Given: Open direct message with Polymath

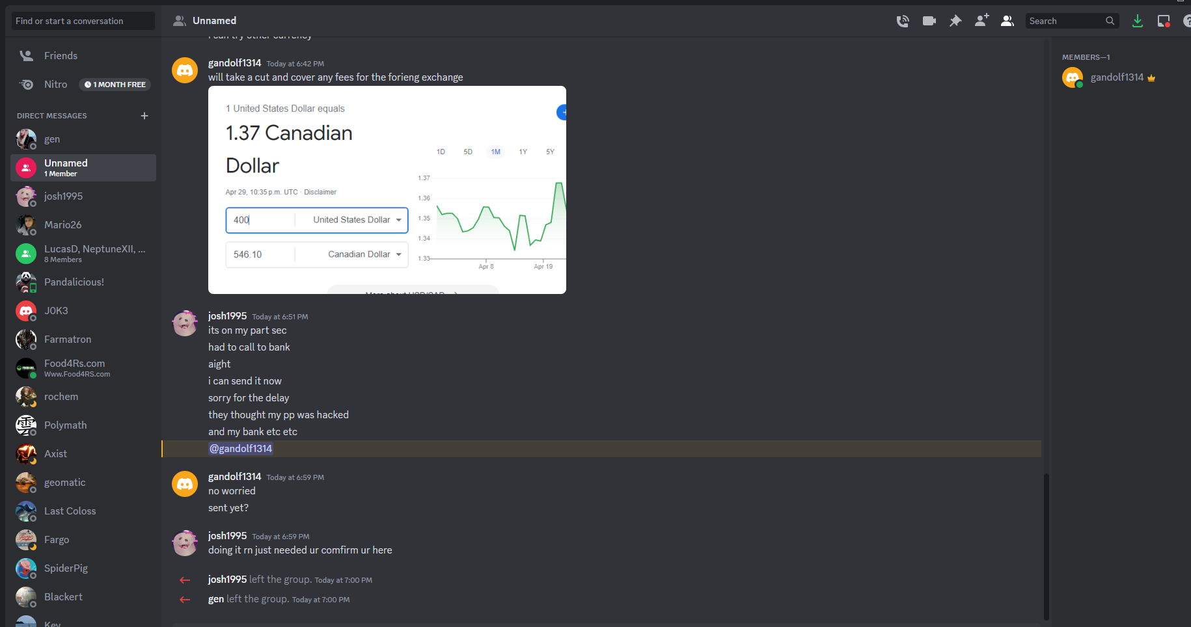Looking at the screenshot, I should click(x=83, y=425).
